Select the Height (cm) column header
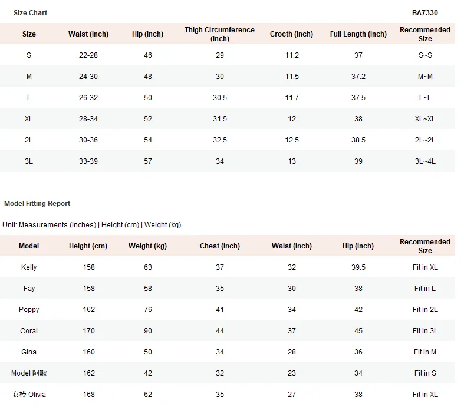Image resolution: width=464 pixels, height=411 pixels. tap(88, 246)
